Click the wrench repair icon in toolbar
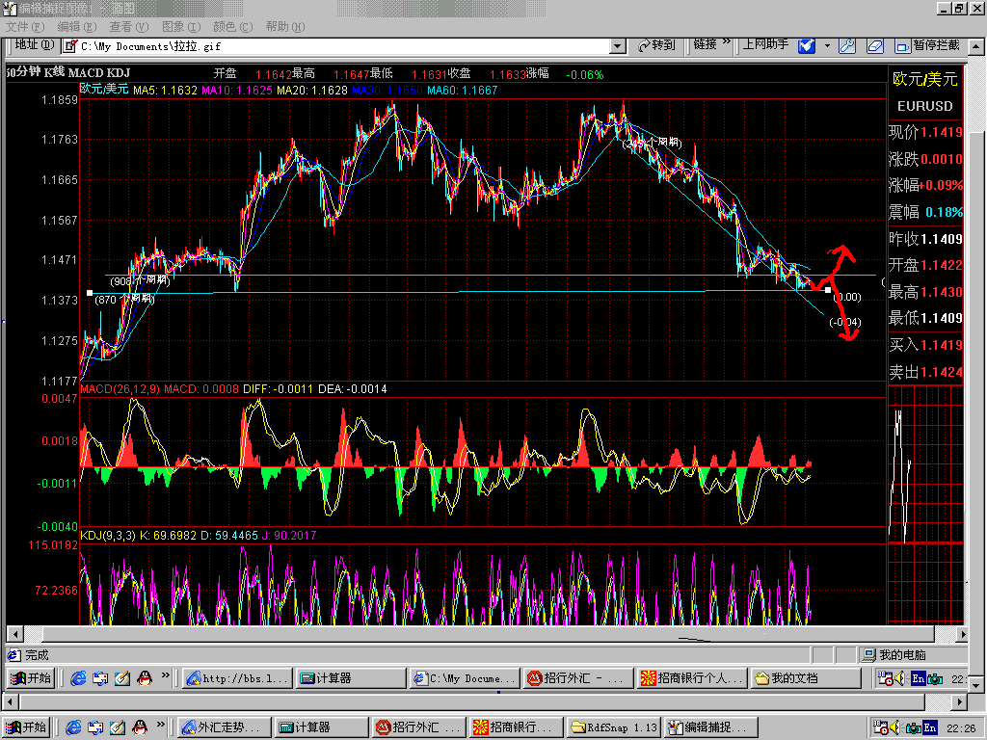This screenshot has width=987, height=740. [x=847, y=45]
